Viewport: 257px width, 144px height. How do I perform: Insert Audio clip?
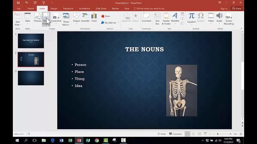(219, 19)
